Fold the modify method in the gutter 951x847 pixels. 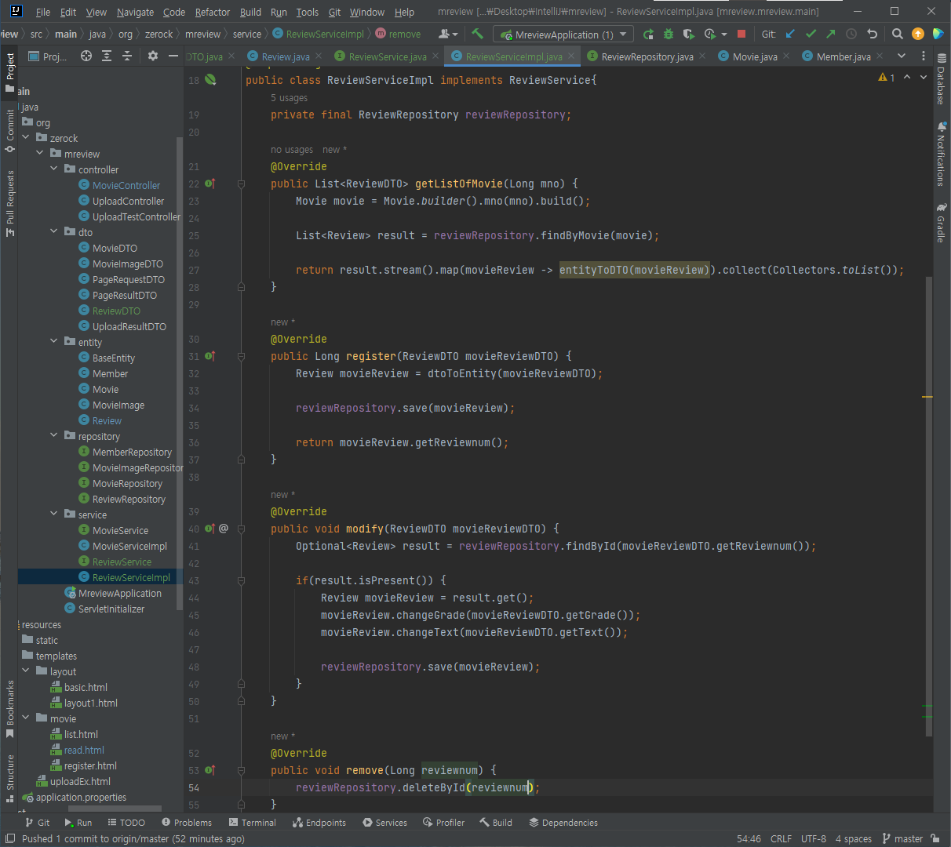coord(241,529)
